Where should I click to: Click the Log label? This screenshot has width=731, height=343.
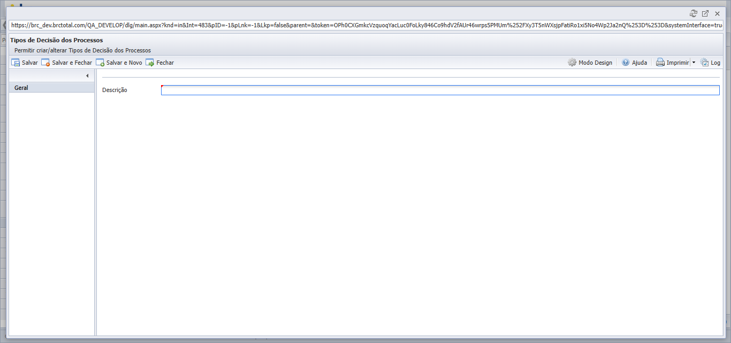(x=715, y=63)
